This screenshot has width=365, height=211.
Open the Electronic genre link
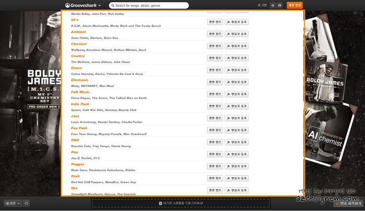click(80, 80)
